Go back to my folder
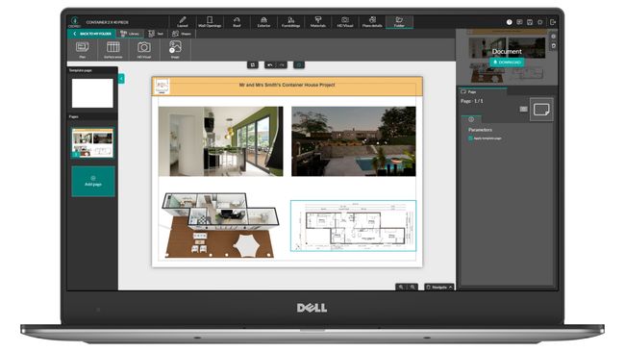 (x=92, y=34)
